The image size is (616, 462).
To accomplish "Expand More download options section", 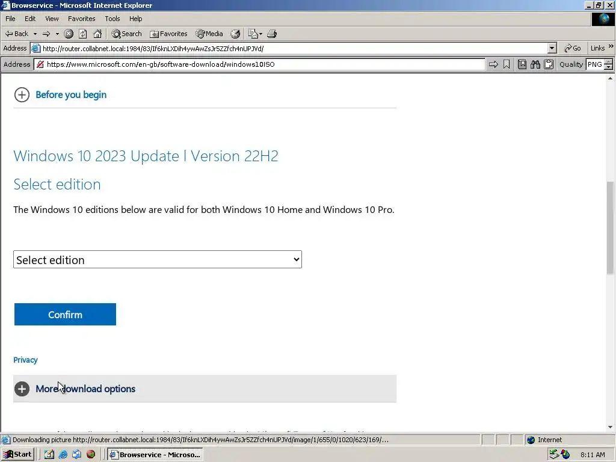I will click(x=205, y=389).
